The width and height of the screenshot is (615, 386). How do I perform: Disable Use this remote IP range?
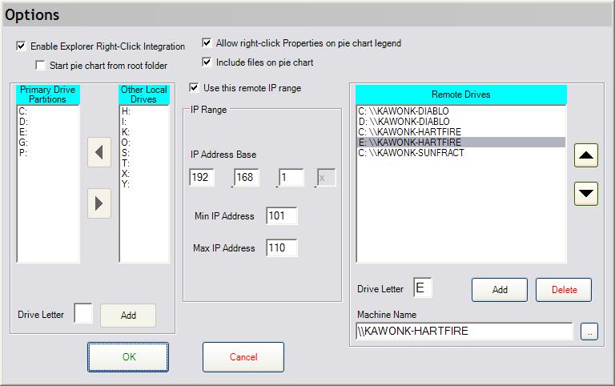(195, 87)
